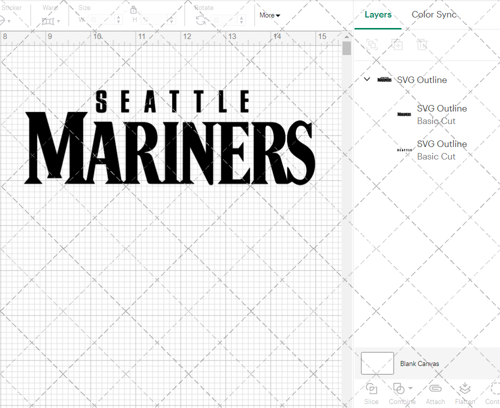Viewport: 500px width, 408px height.
Task: Select the Layers tab
Action: 378,14
